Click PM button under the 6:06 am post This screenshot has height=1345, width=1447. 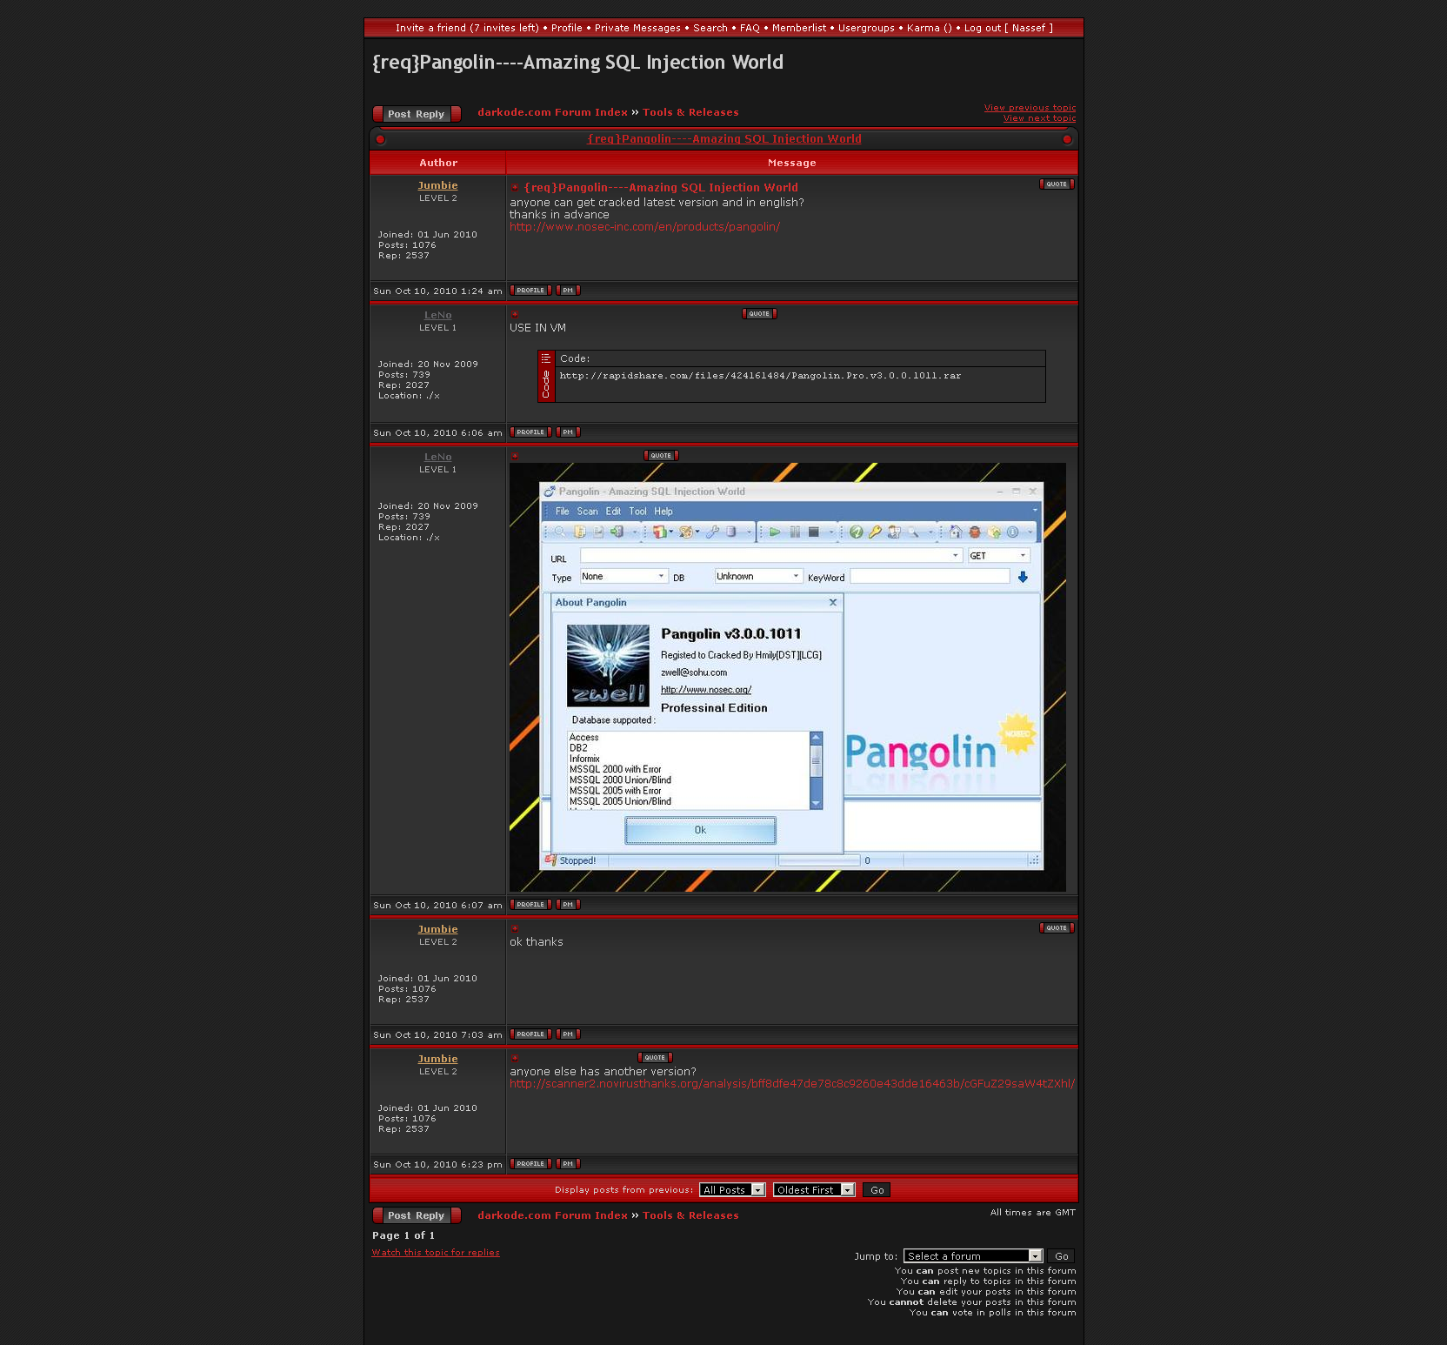click(x=568, y=432)
